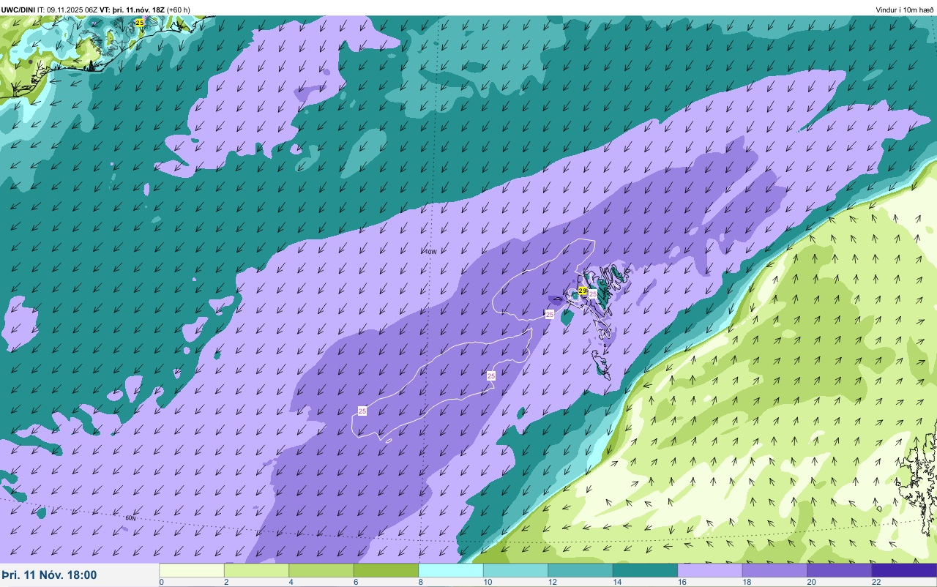
Task: Pick the 20–22 violet legend swatch
Action: tap(840, 570)
